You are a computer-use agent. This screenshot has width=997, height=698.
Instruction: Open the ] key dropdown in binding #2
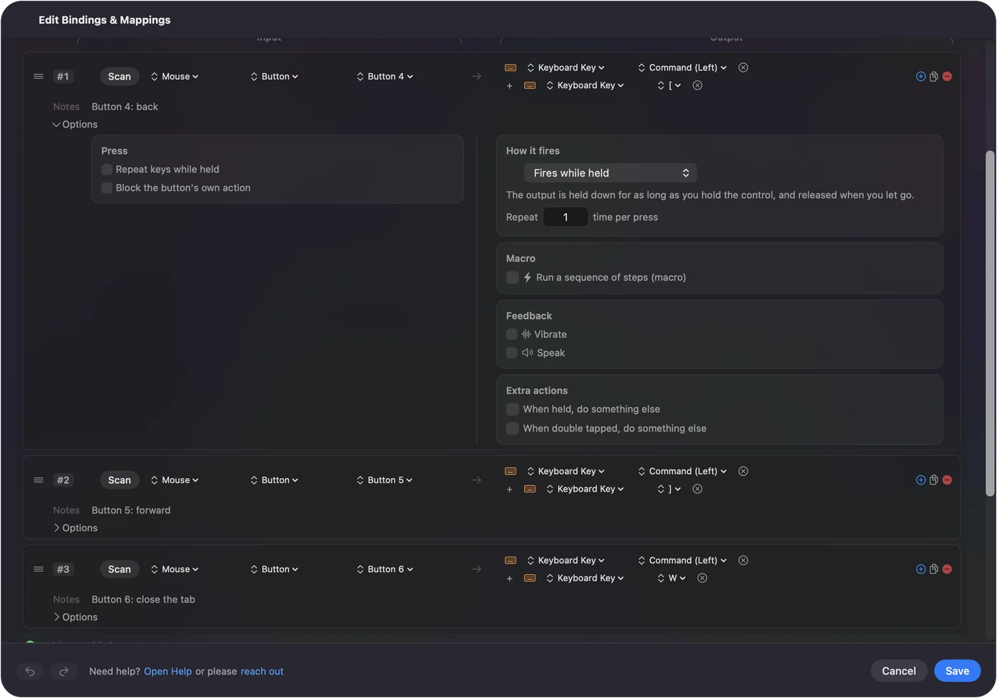click(x=669, y=489)
